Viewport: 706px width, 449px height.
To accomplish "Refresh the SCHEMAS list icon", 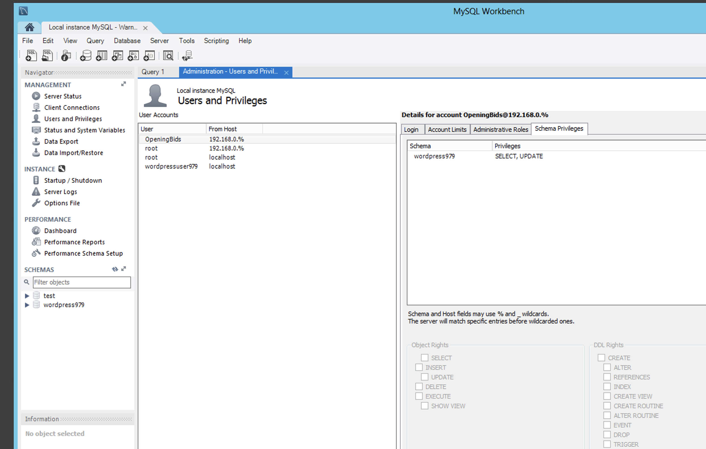I will click(x=115, y=269).
